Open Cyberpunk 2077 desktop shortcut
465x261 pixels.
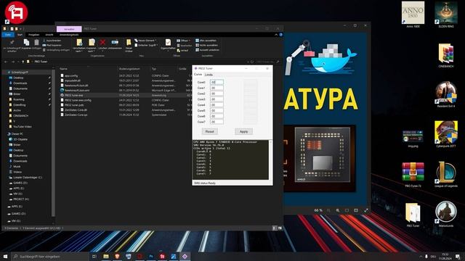click(x=446, y=134)
